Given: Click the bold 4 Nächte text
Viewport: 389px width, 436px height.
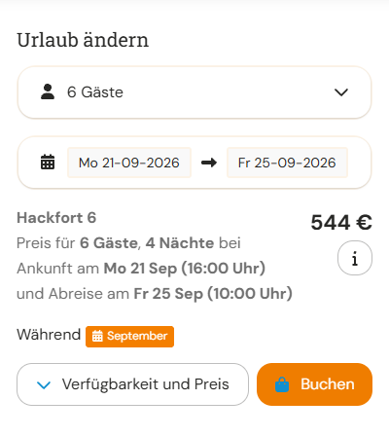Looking at the screenshot, I should [x=180, y=243].
